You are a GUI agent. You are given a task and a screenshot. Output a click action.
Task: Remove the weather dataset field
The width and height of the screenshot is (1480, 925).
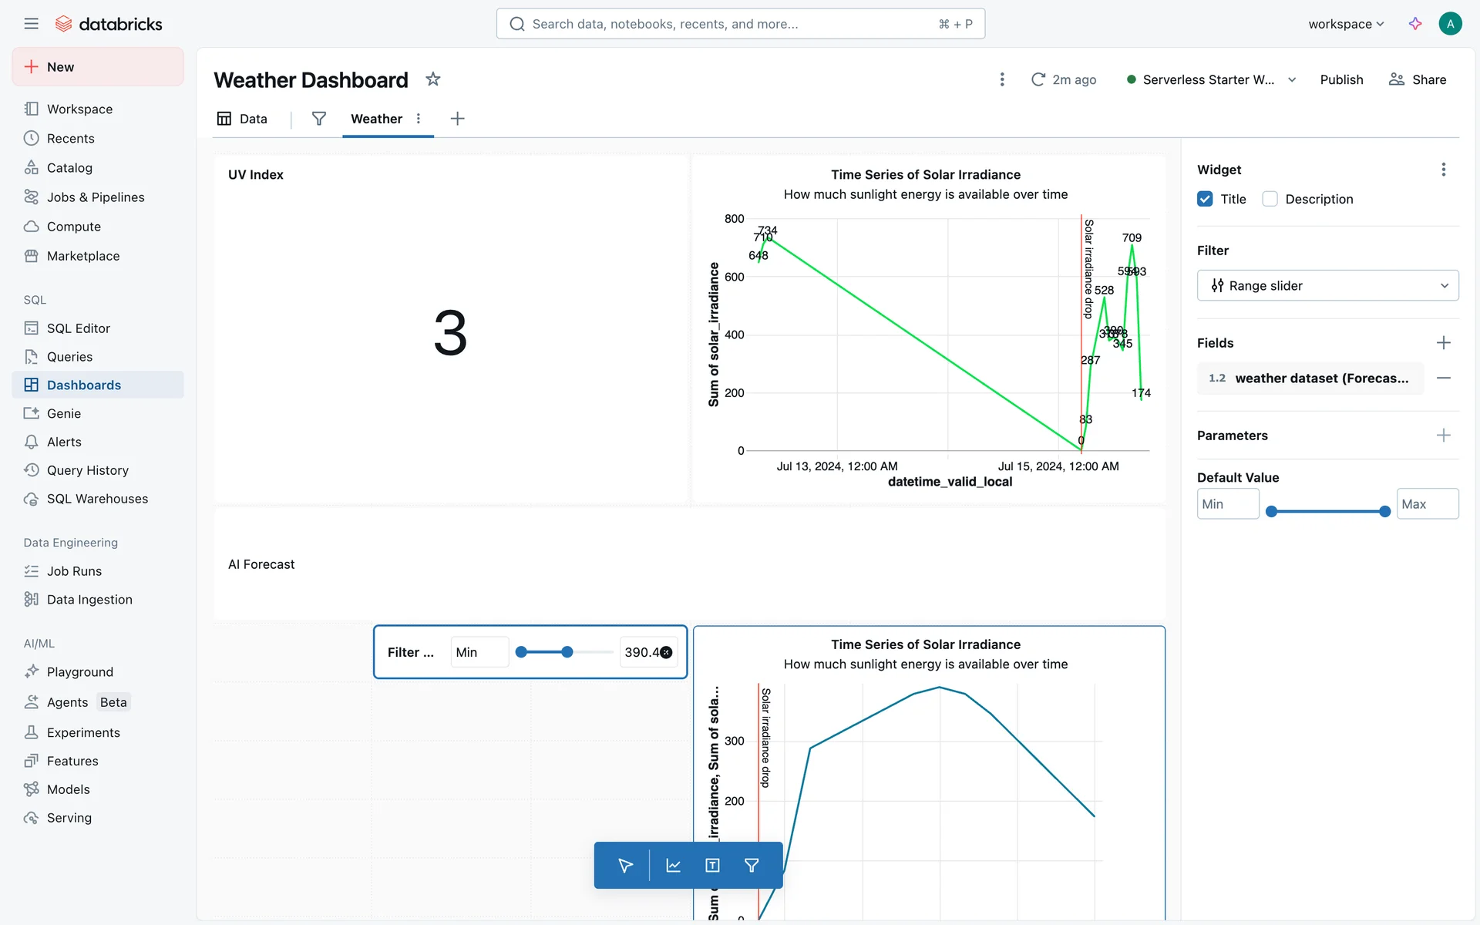tap(1444, 378)
